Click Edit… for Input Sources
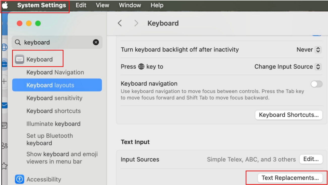Image resolution: width=328 pixels, height=185 pixels. [311, 159]
